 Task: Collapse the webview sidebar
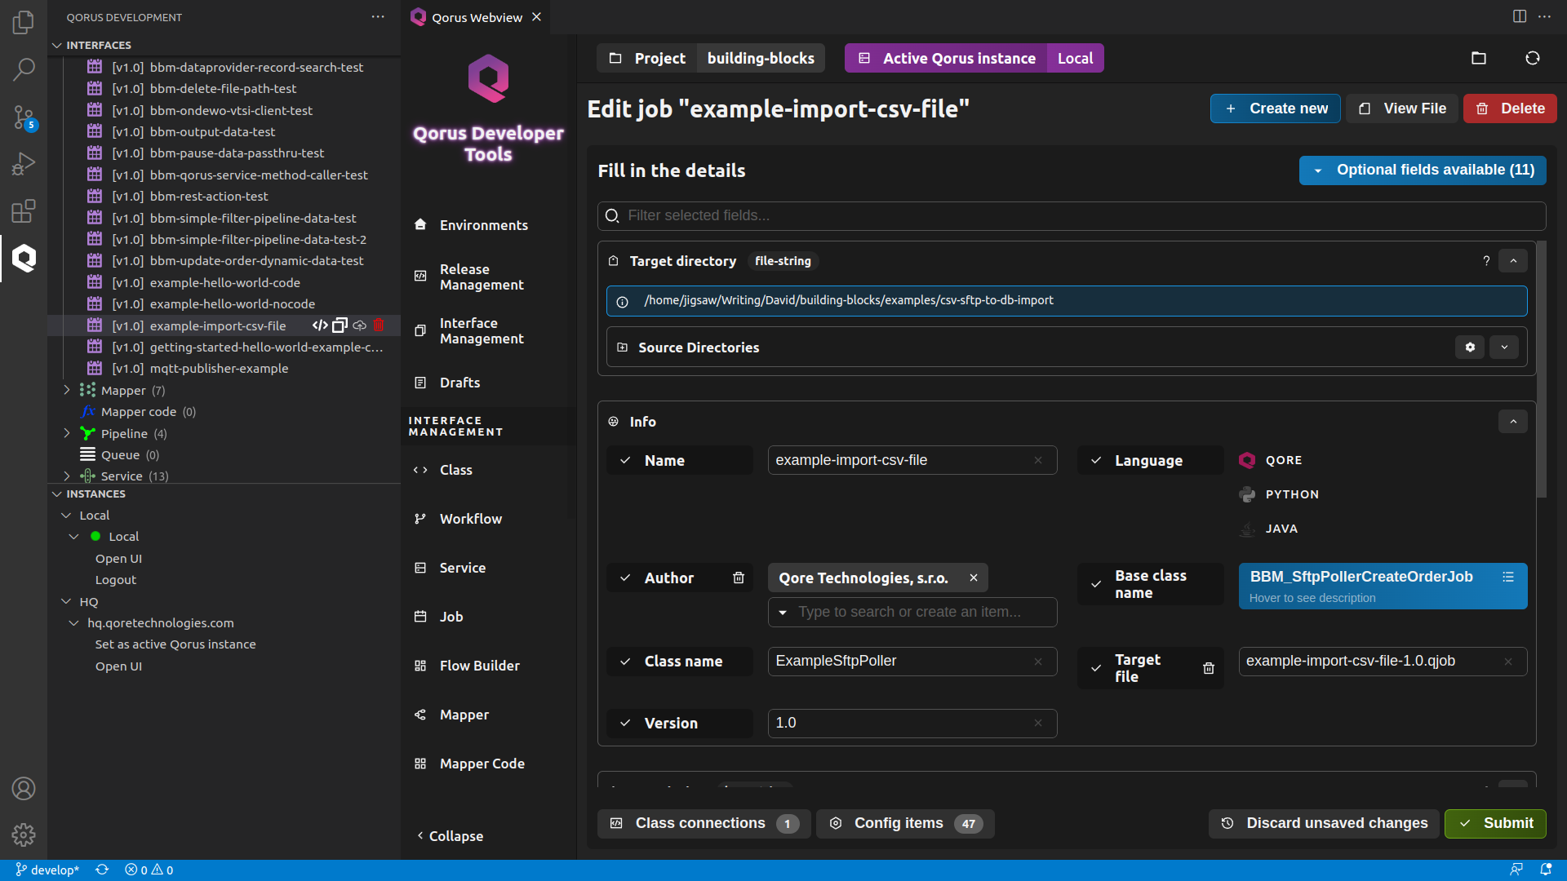451,836
